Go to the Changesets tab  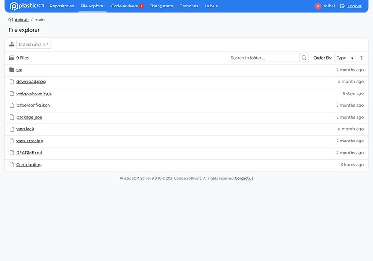pos(161,6)
